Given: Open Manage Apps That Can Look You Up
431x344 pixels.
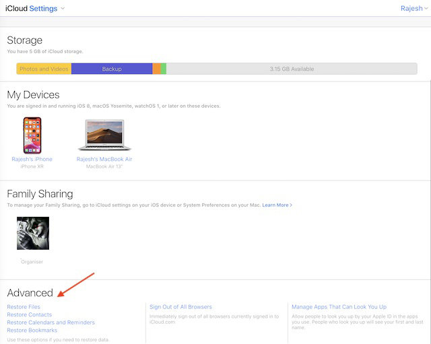Looking at the screenshot, I should click(339, 307).
